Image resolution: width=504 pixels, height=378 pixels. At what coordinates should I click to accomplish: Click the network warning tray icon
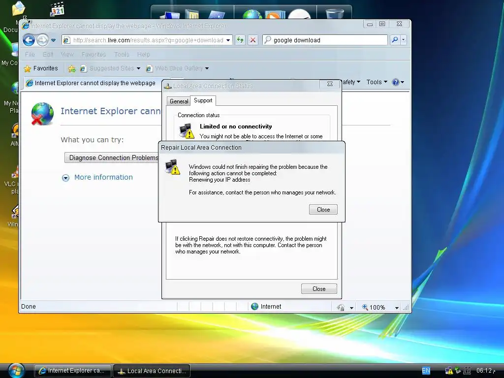[x=449, y=371]
